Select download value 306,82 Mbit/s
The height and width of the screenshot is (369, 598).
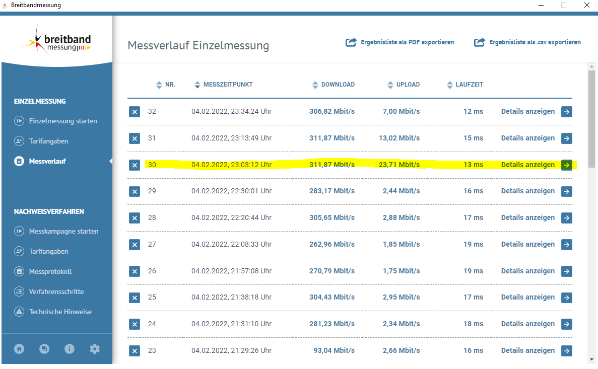point(332,111)
